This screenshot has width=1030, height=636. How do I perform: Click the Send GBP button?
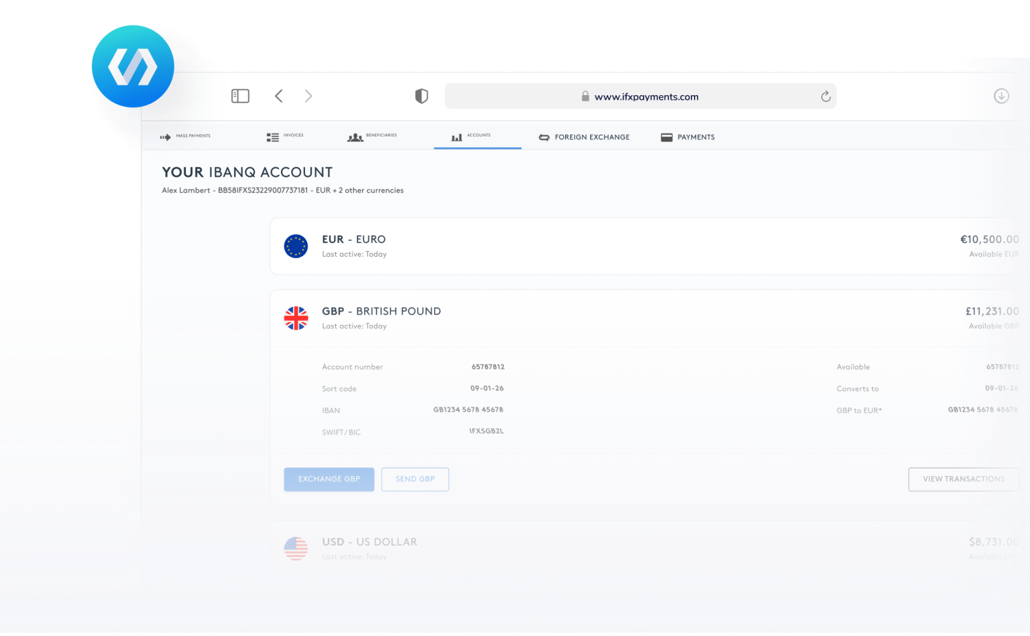coord(415,479)
